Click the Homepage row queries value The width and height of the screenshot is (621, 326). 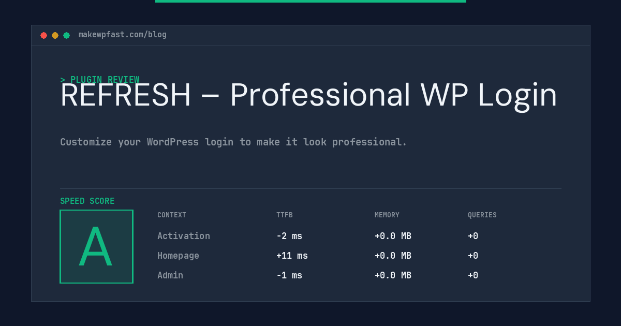pyautogui.click(x=473, y=256)
